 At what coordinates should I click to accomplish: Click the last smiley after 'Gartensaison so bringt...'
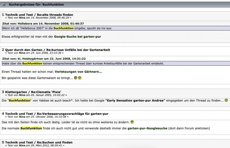pos(80,78)
